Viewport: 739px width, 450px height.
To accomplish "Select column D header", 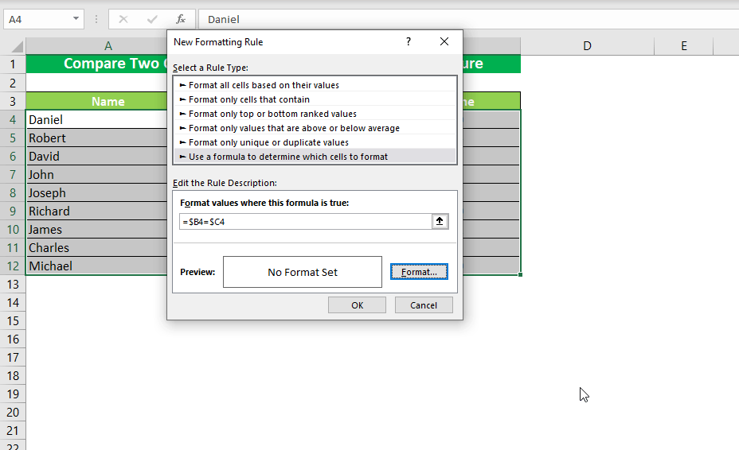I will tap(587, 46).
